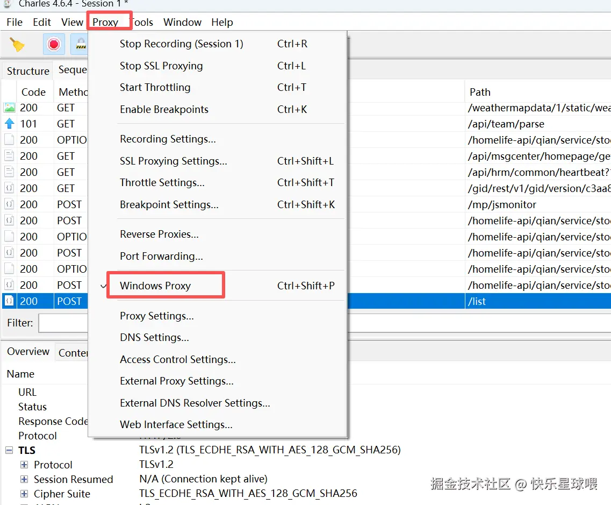Switch to the Structure tab
Screen dimensions: 611x505
pos(27,71)
